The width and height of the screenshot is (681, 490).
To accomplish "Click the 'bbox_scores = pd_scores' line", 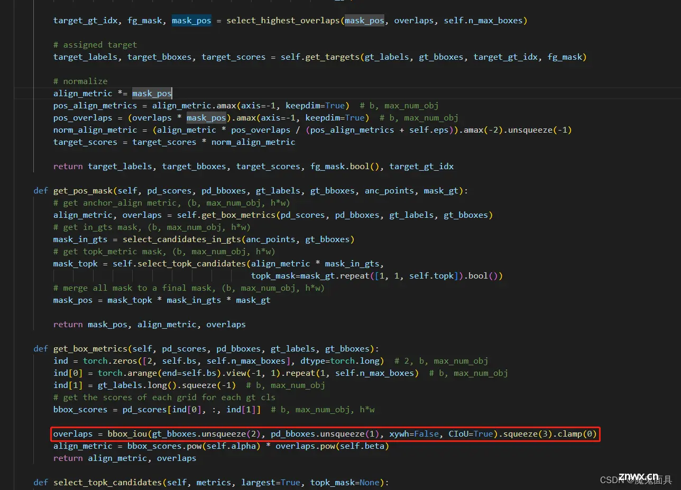I will point(214,410).
